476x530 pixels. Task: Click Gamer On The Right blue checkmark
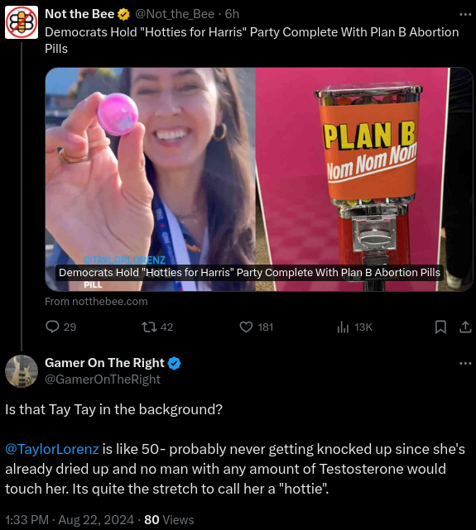[174, 363]
